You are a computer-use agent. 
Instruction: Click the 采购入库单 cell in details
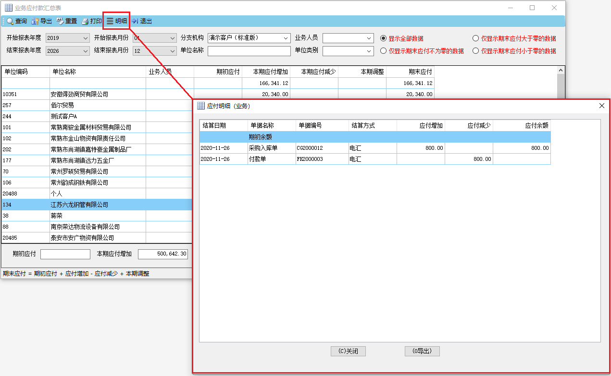(x=272, y=148)
